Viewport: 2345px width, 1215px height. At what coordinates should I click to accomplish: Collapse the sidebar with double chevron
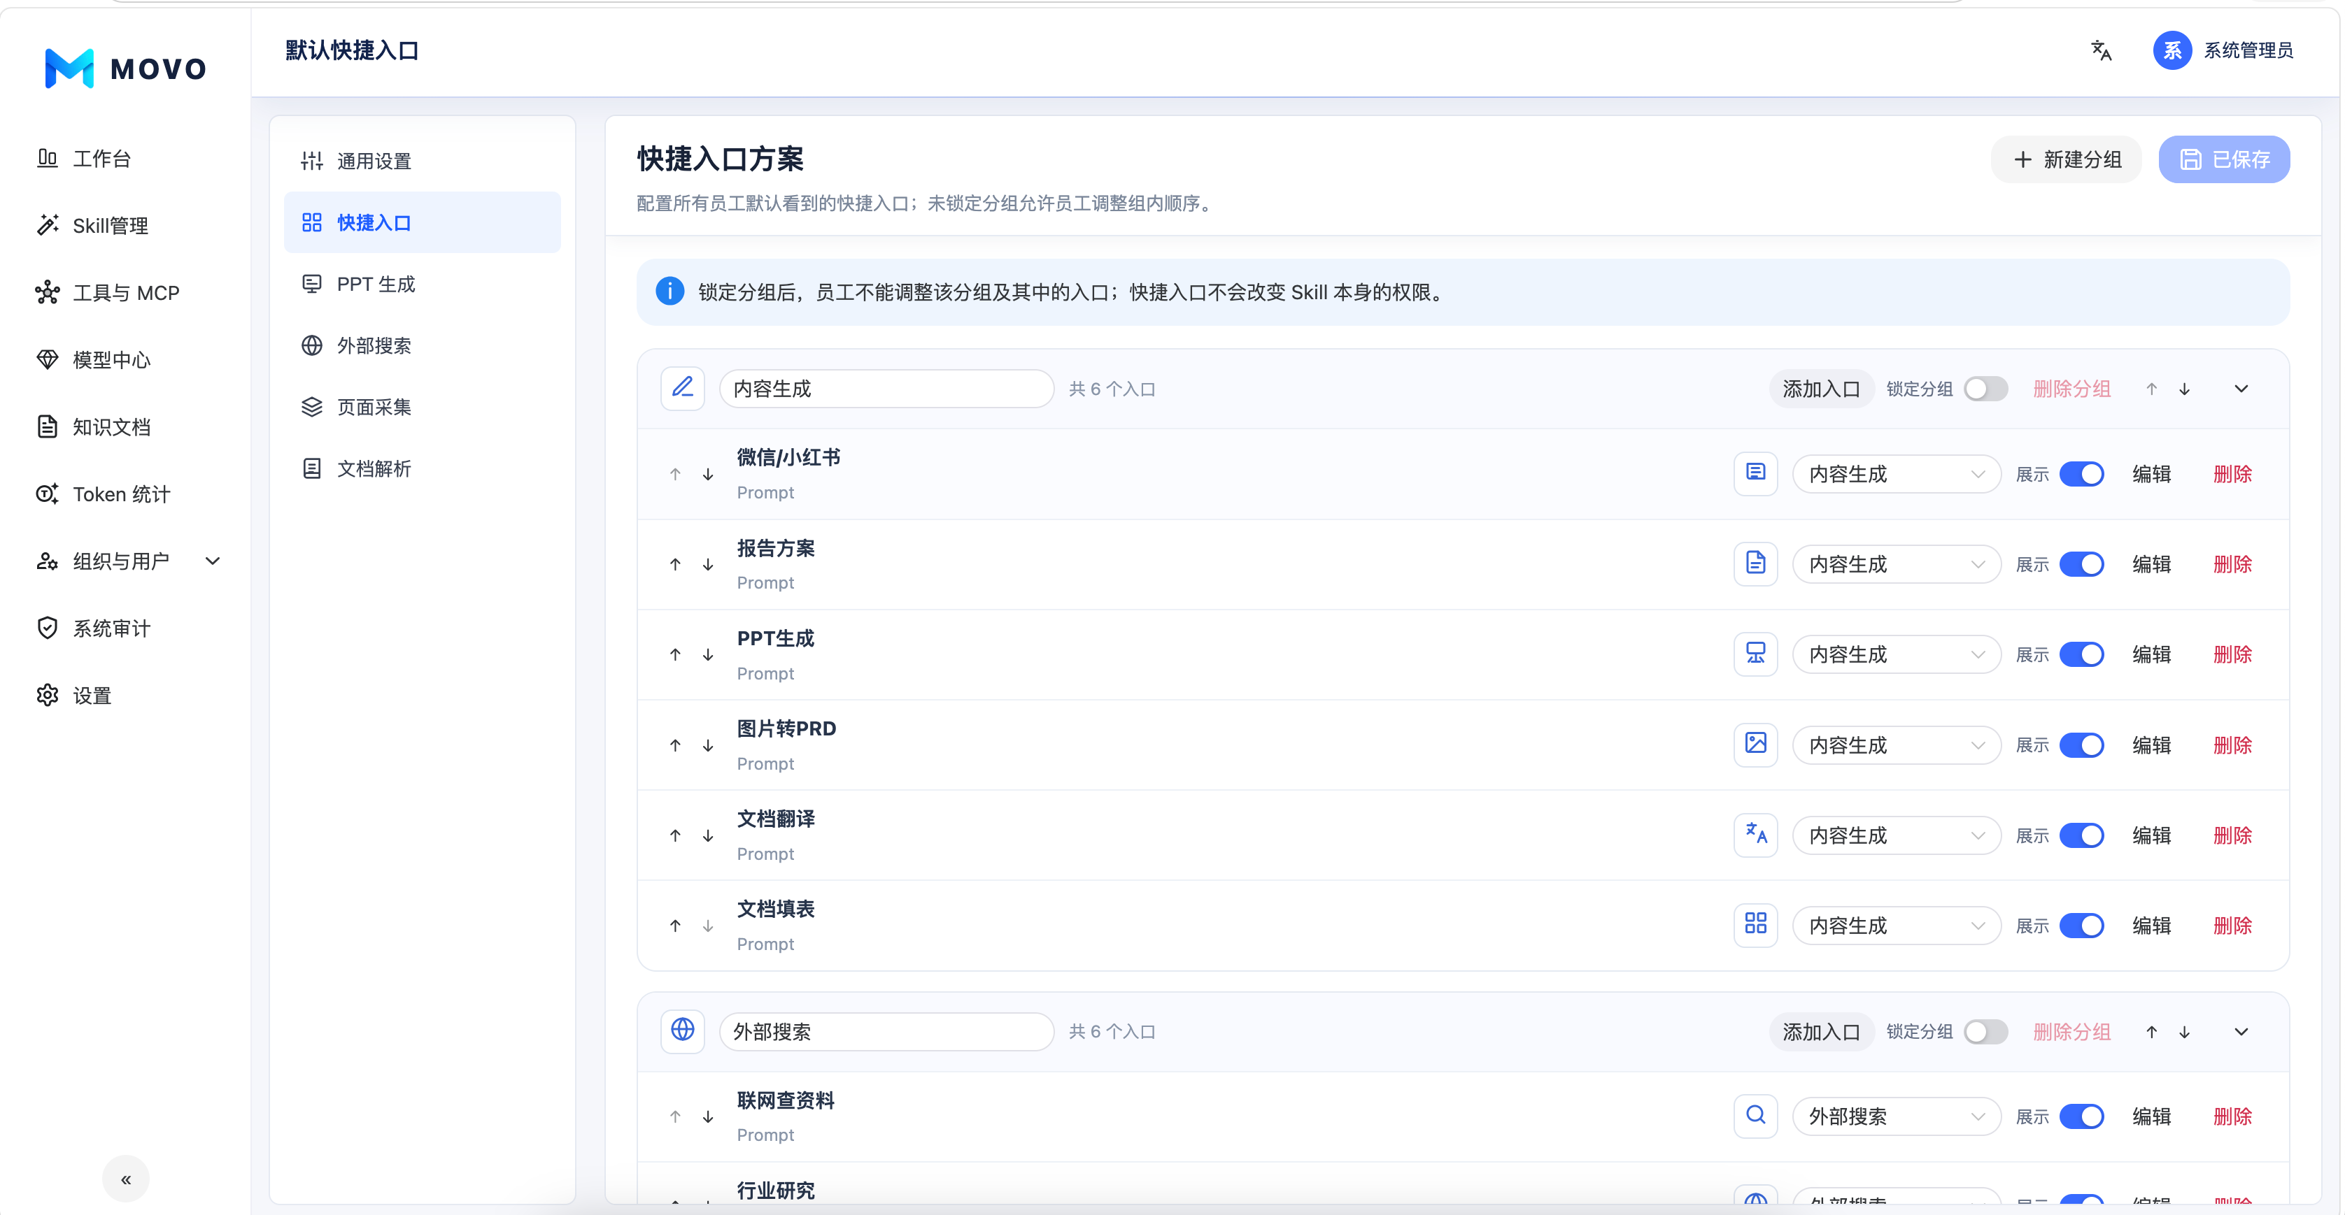click(126, 1179)
